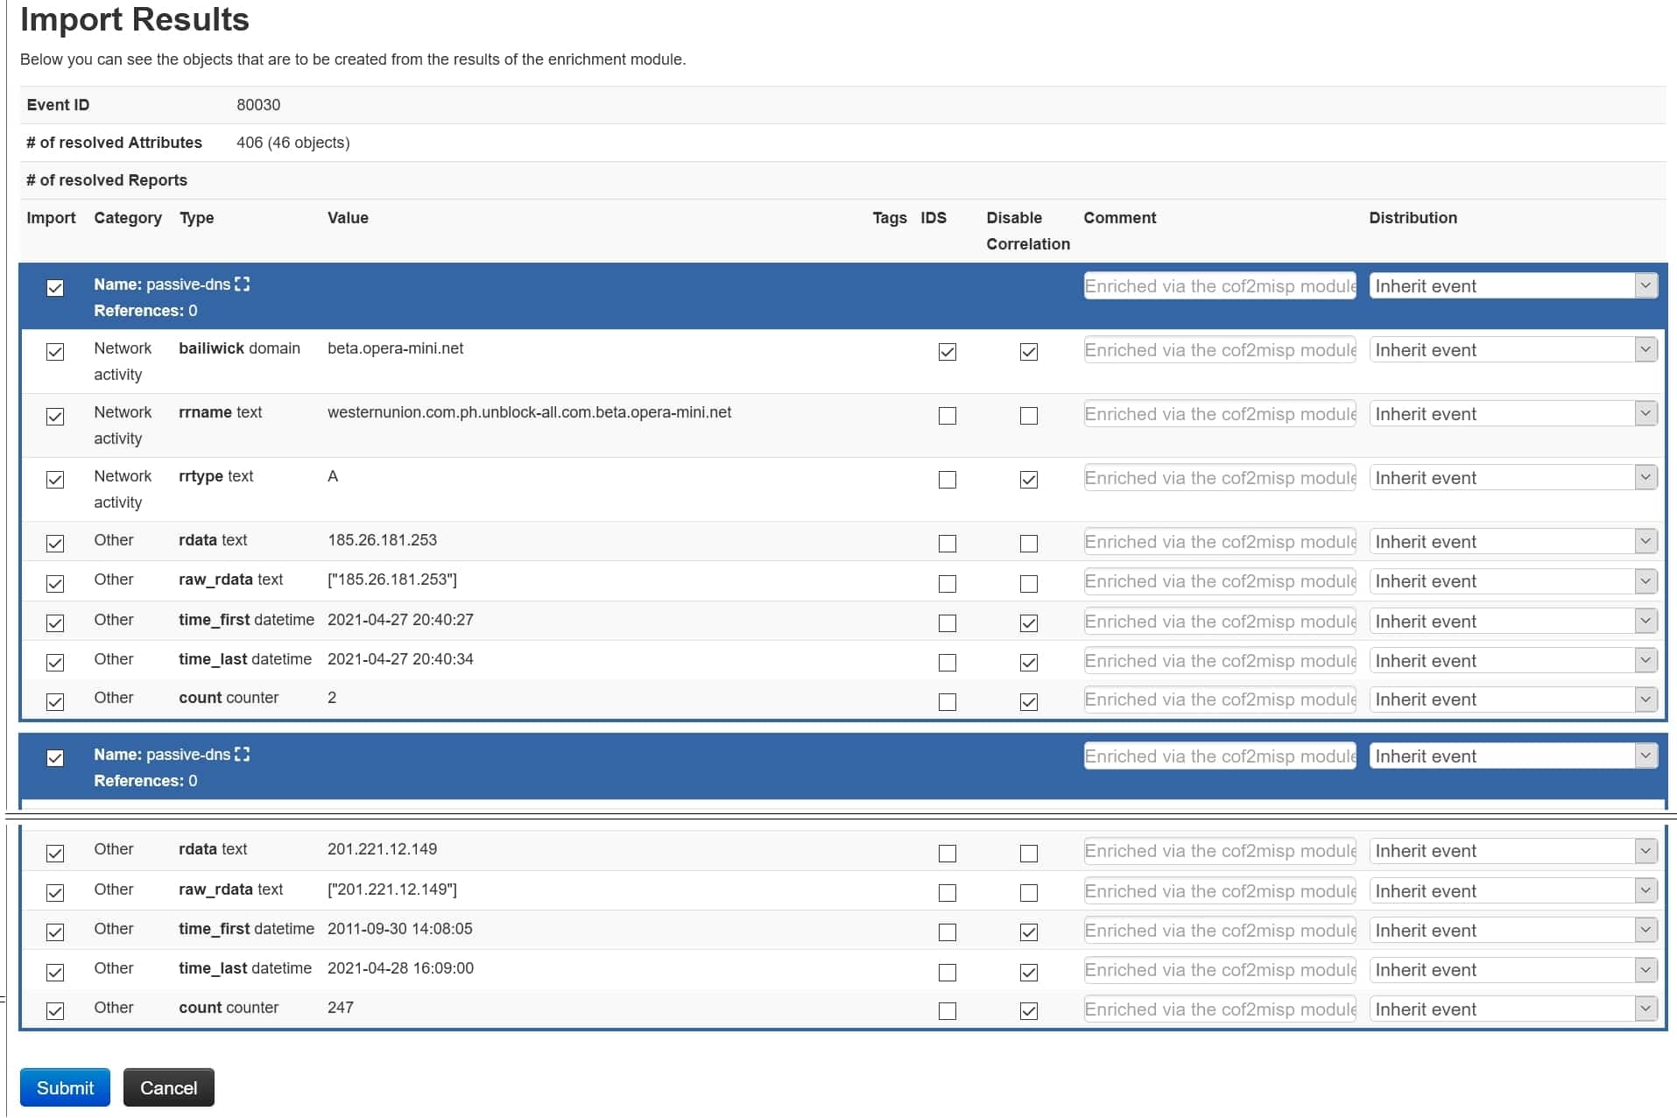Uncheck Disable Correlation for time_last 2021-04-28 16:09:00
1677x1118 pixels.
click(1029, 972)
